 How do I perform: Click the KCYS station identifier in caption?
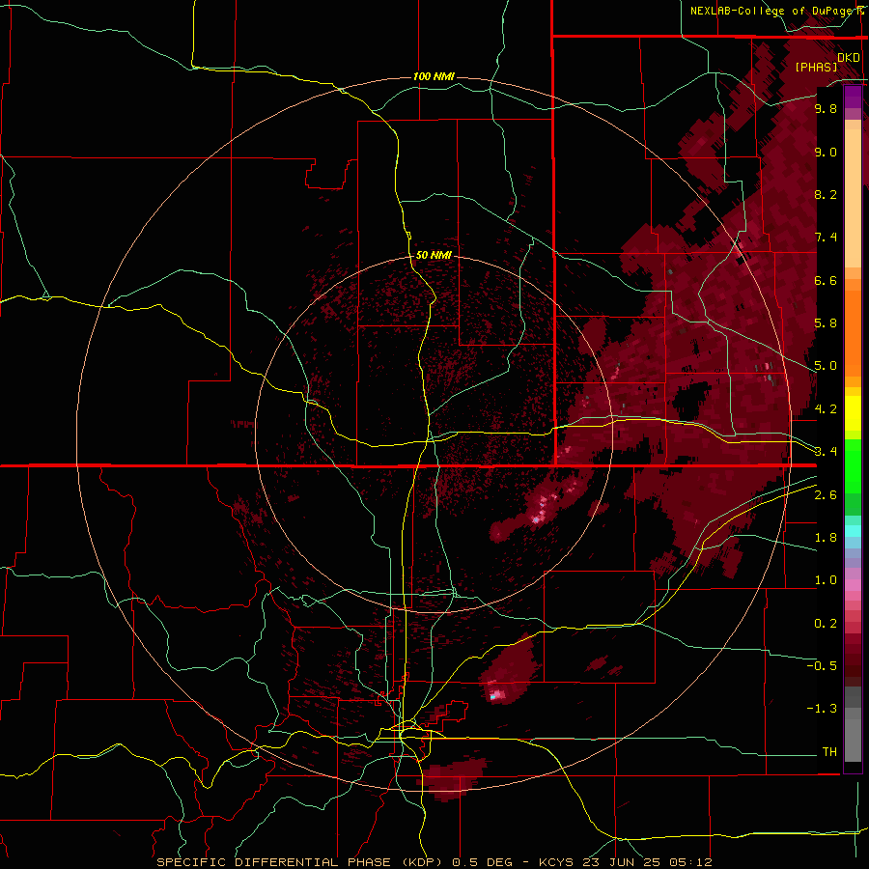557,862
